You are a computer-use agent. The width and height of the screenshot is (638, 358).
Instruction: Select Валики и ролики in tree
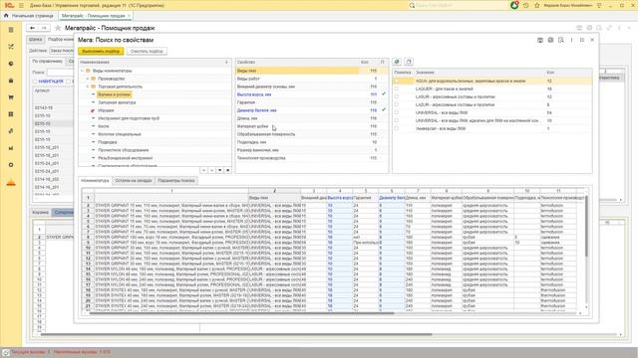pyautogui.click(x=114, y=94)
